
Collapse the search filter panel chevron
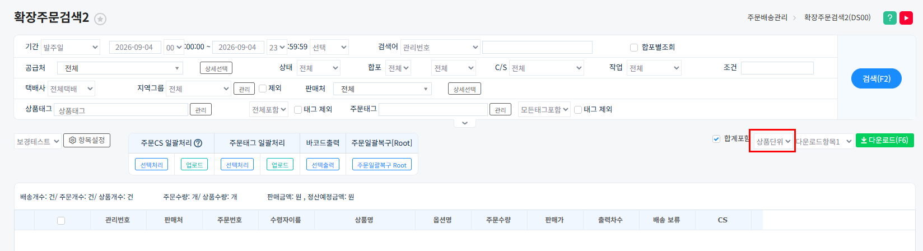click(465, 123)
